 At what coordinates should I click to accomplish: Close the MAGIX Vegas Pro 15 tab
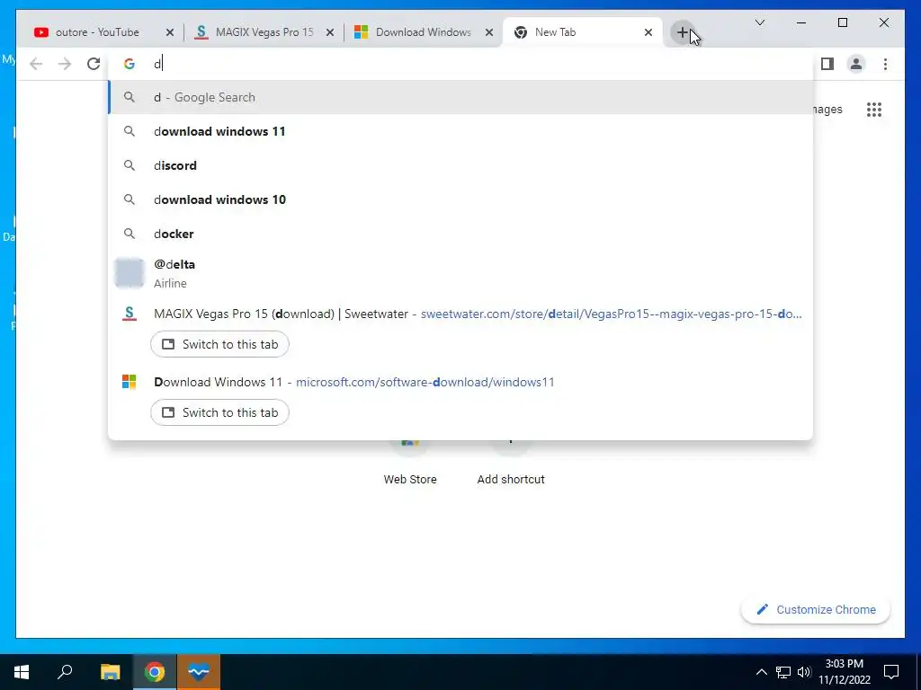(330, 32)
